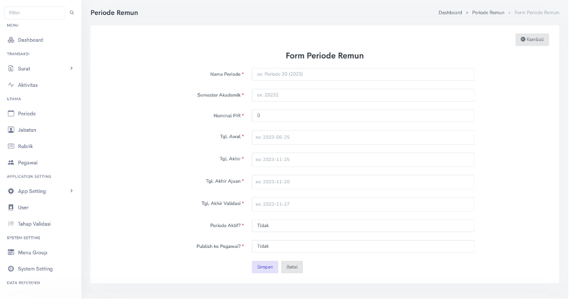Follow the Periode Remun breadcrumb link
569x300 pixels.
(x=488, y=12)
